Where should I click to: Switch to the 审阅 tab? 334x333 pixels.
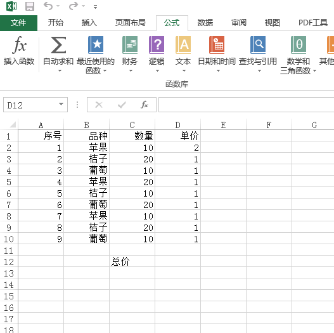(x=239, y=23)
